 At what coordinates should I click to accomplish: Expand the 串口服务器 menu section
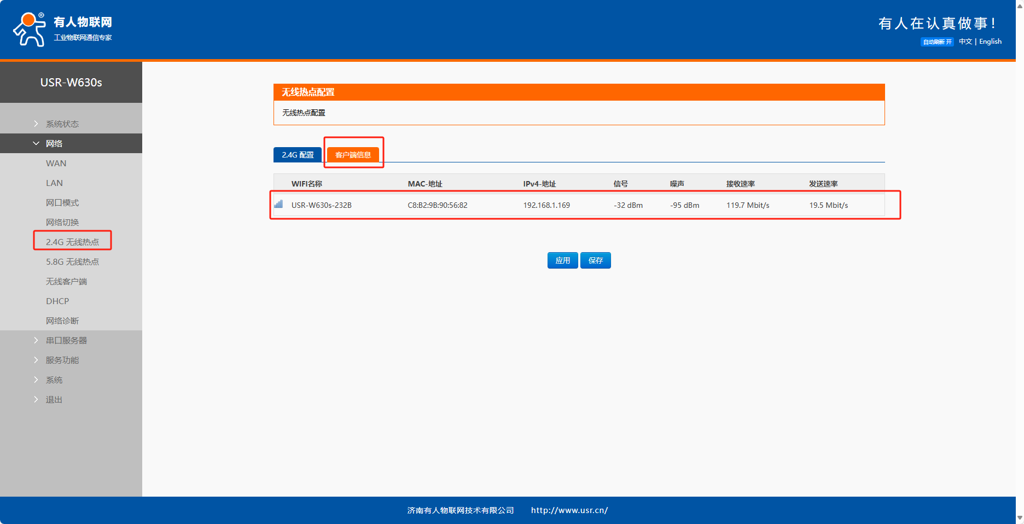pos(66,340)
